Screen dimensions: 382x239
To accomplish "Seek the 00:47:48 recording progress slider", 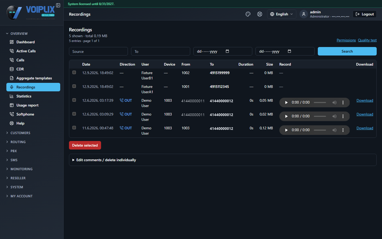I will [x=320, y=130].
